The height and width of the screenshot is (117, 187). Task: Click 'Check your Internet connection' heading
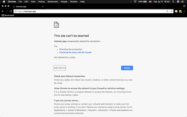point(69,76)
